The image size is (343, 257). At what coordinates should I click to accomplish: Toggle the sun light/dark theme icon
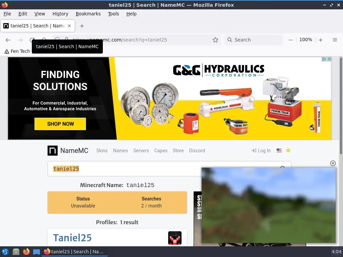click(x=288, y=150)
